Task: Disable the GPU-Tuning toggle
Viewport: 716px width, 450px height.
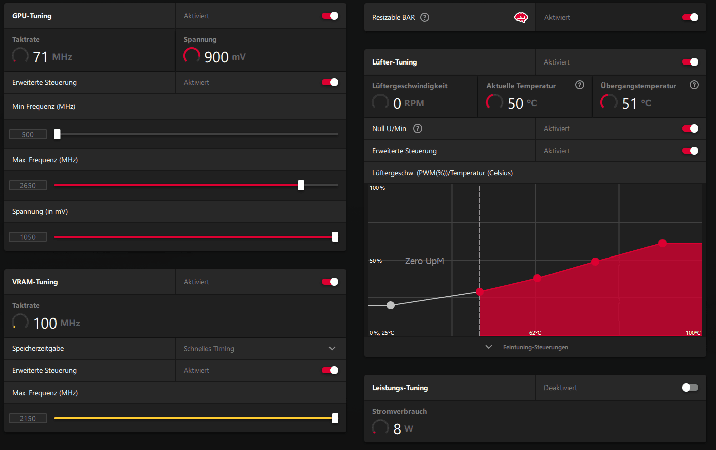Action: (330, 16)
